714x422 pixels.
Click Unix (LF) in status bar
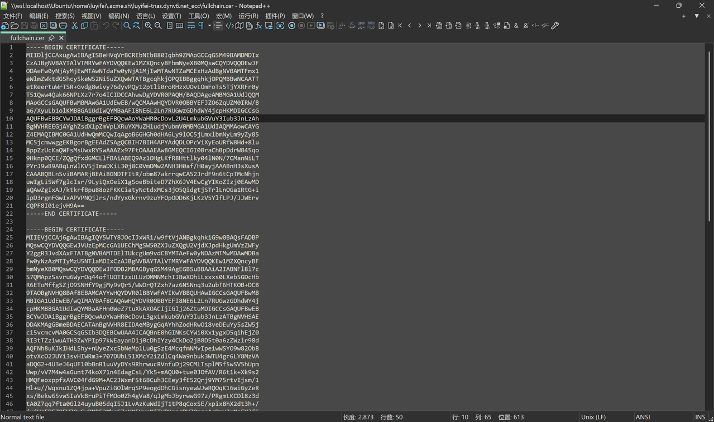pos(593,417)
